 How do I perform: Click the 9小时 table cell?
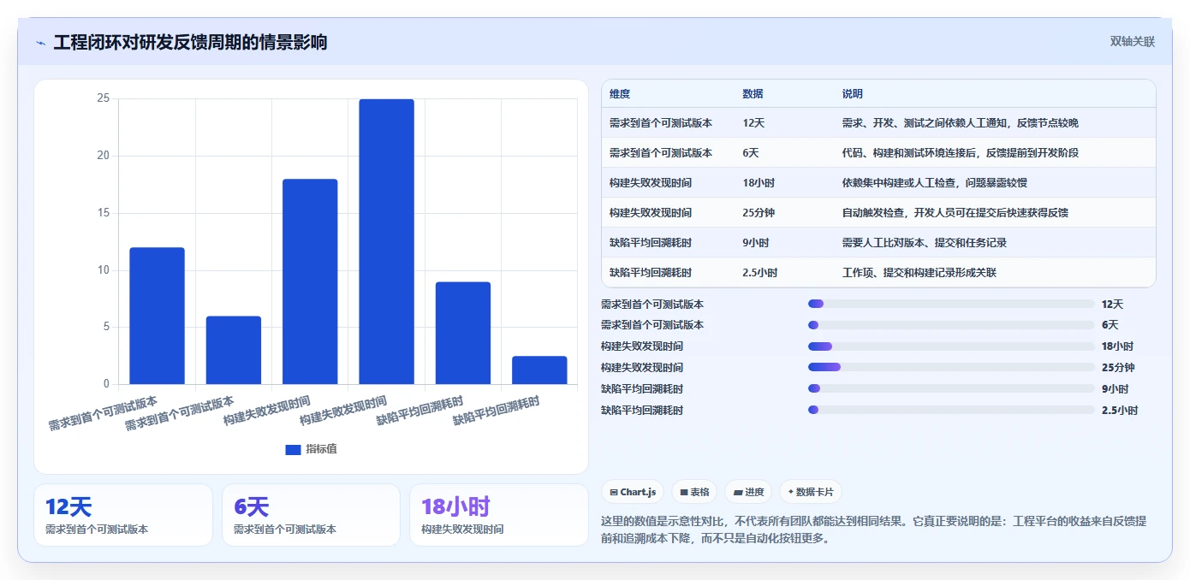(x=756, y=243)
